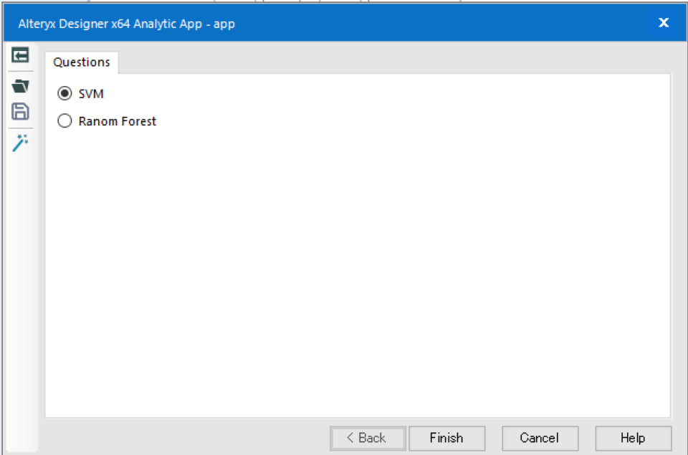Click Finish to run the app
This screenshot has height=455, width=688.
point(446,438)
